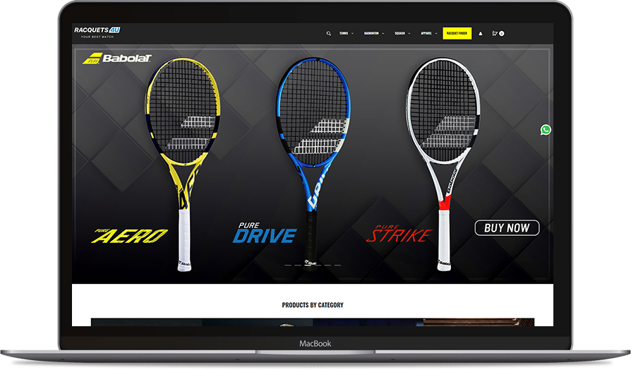Open the search magnifier icon
631x370 pixels.
[x=328, y=33]
